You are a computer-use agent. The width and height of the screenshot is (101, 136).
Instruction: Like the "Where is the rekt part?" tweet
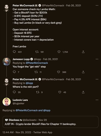click(x=60, y=92)
